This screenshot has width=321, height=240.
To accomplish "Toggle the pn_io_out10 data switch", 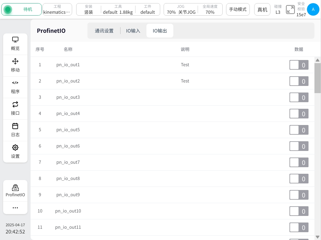I will pos(299,211).
